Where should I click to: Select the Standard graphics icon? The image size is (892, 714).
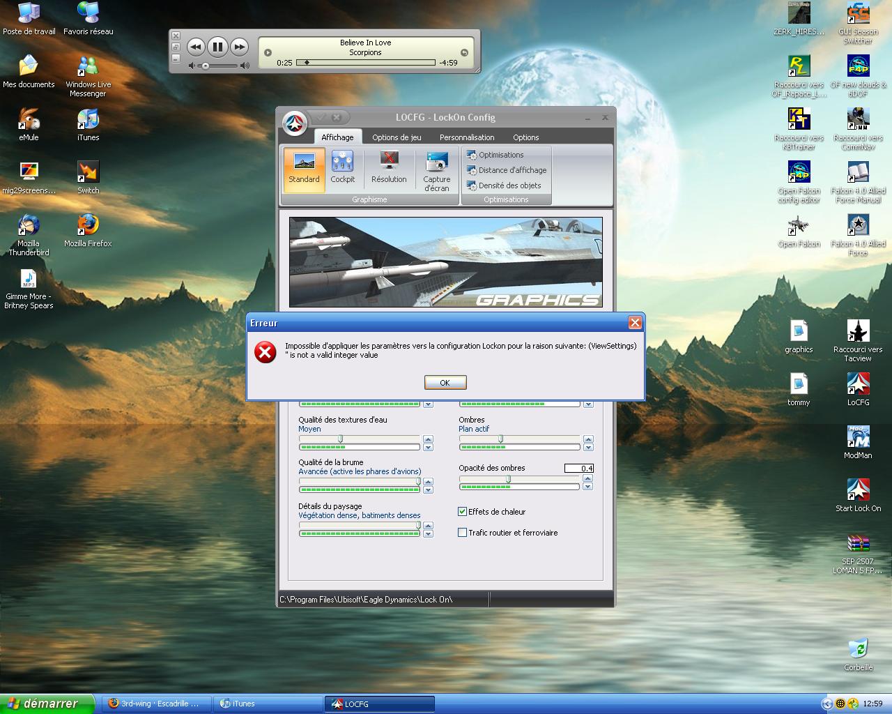pos(304,169)
